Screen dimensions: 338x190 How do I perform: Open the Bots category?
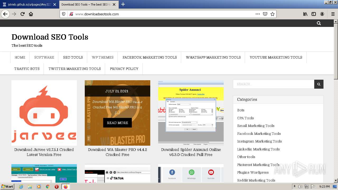tap(241, 110)
